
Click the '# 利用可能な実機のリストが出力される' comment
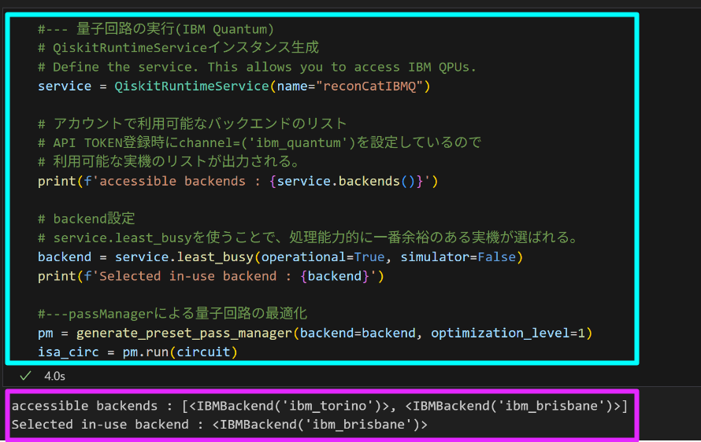pos(169,161)
